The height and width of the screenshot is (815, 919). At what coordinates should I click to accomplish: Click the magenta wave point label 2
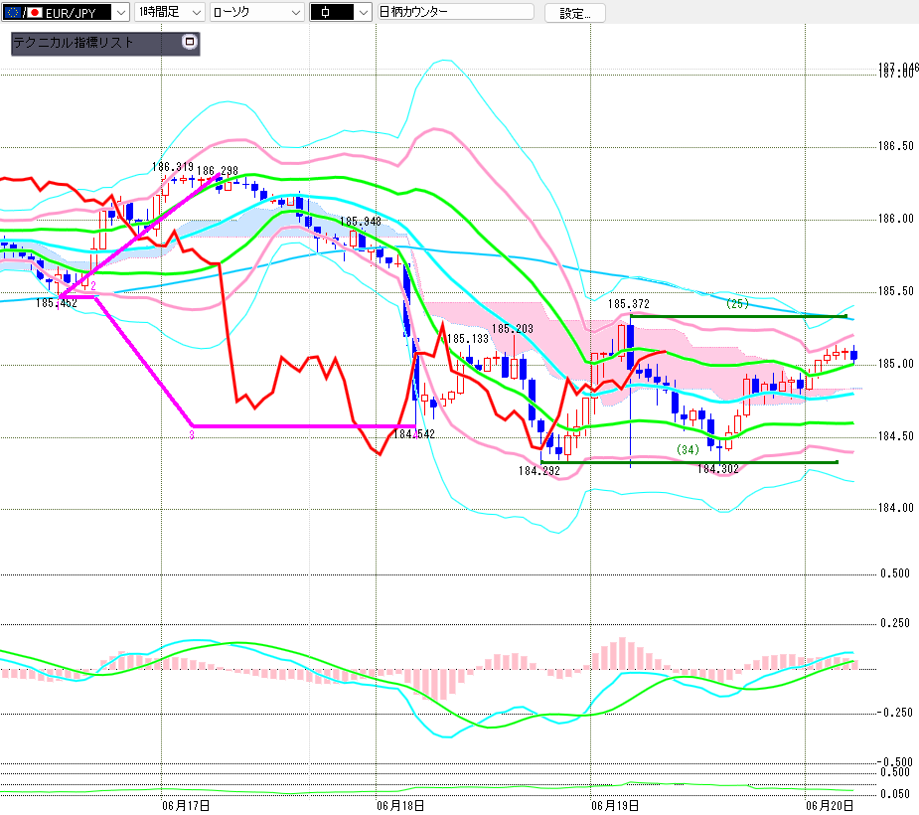(x=93, y=286)
